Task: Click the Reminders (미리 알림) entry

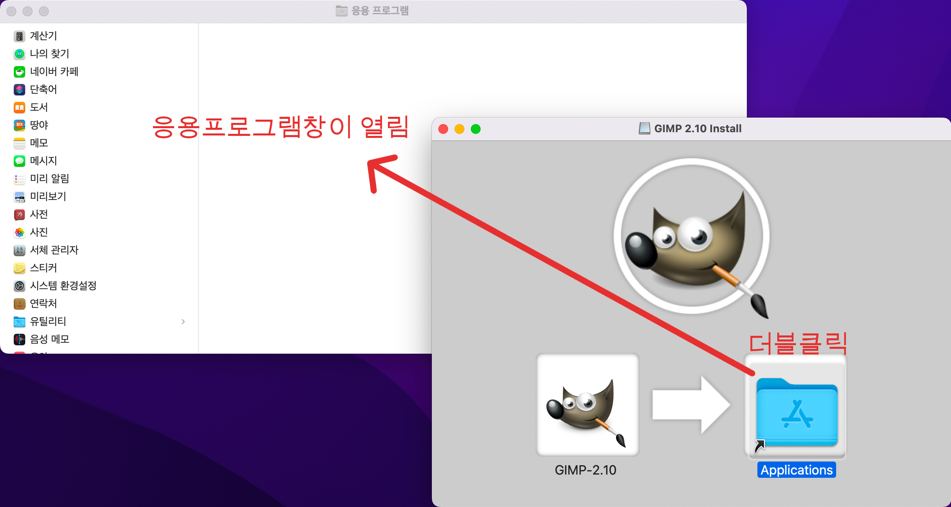Action: [x=50, y=179]
